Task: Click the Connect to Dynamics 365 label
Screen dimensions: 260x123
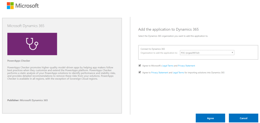Action: click(152, 49)
